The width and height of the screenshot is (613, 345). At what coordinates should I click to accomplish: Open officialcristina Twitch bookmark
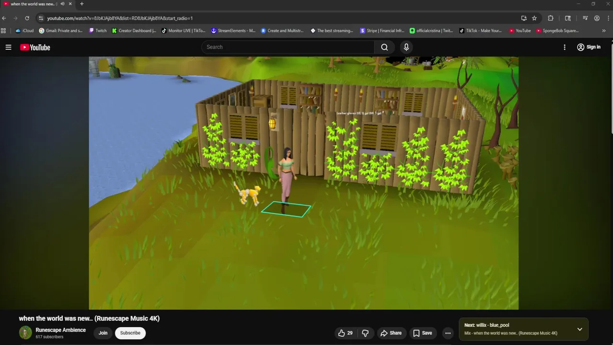coord(431,31)
